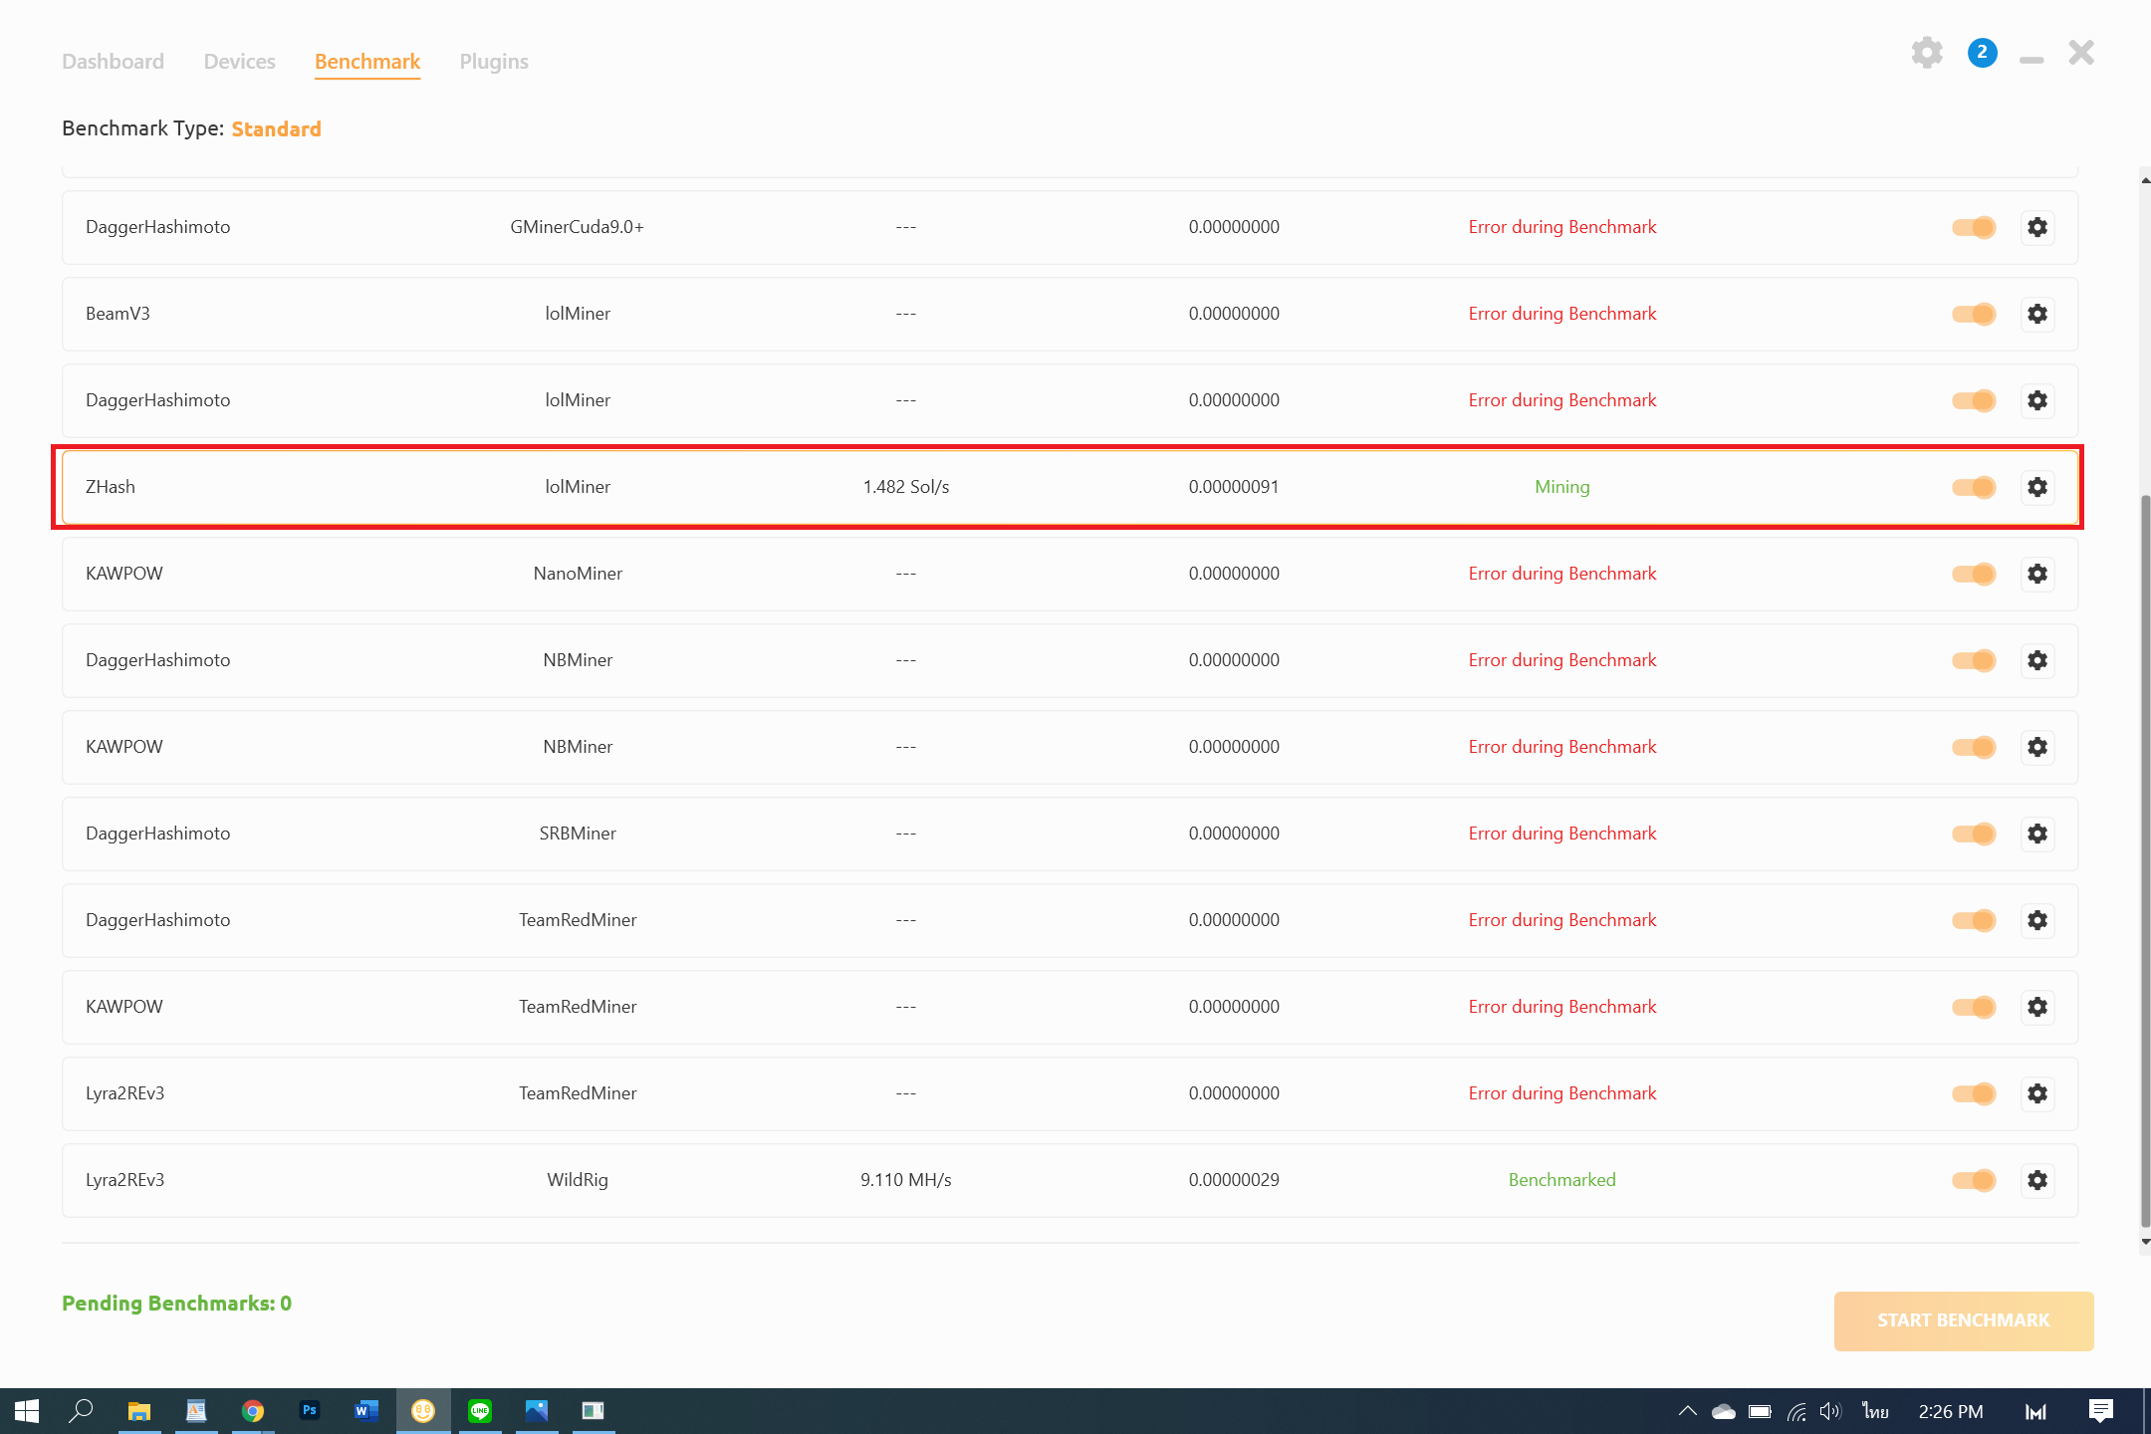Disable DaggerHashimoto SRBMiner toggle
The height and width of the screenshot is (1434, 2151).
pos(1974,834)
